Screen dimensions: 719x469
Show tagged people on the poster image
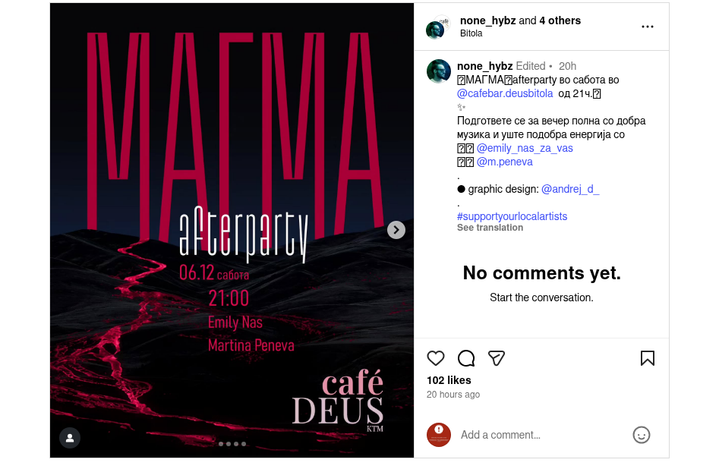coord(70,438)
